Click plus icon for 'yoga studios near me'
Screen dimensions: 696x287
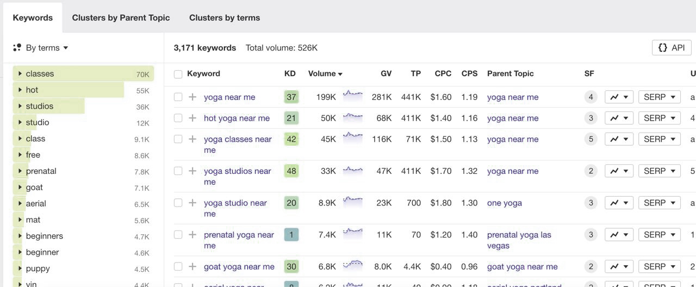[x=192, y=171]
